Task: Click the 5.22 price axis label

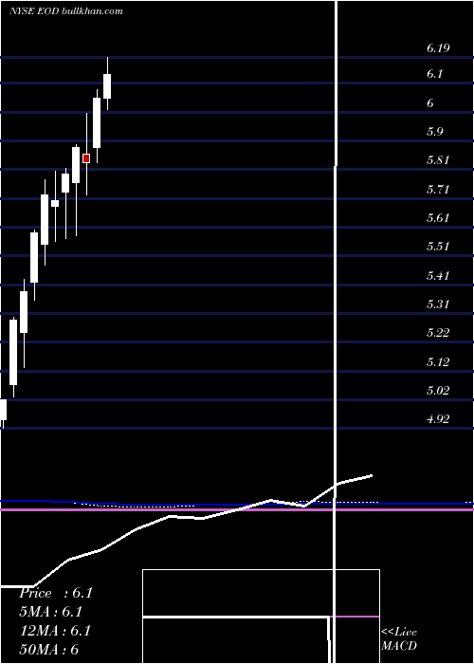Action: [x=438, y=333]
